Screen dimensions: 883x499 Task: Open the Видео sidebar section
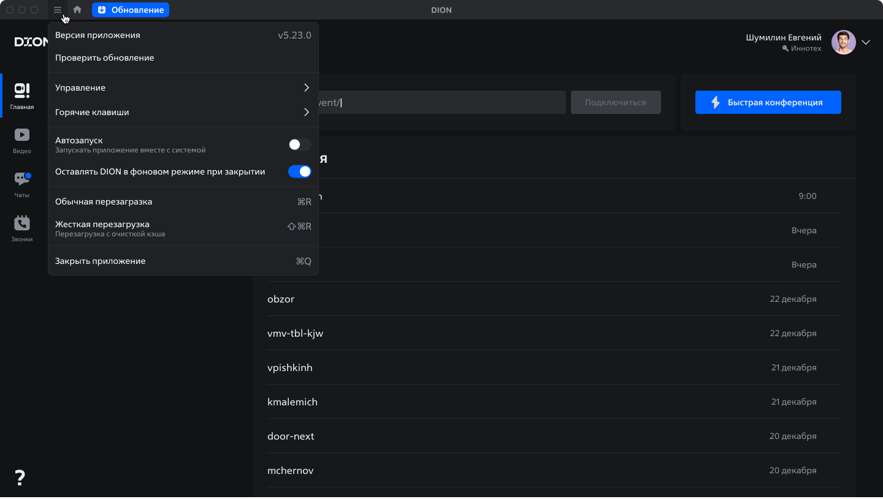coord(22,140)
